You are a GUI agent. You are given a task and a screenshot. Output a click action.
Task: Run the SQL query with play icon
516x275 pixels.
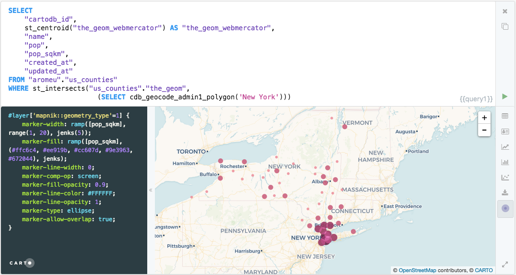pyautogui.click(x=505, y=96)
